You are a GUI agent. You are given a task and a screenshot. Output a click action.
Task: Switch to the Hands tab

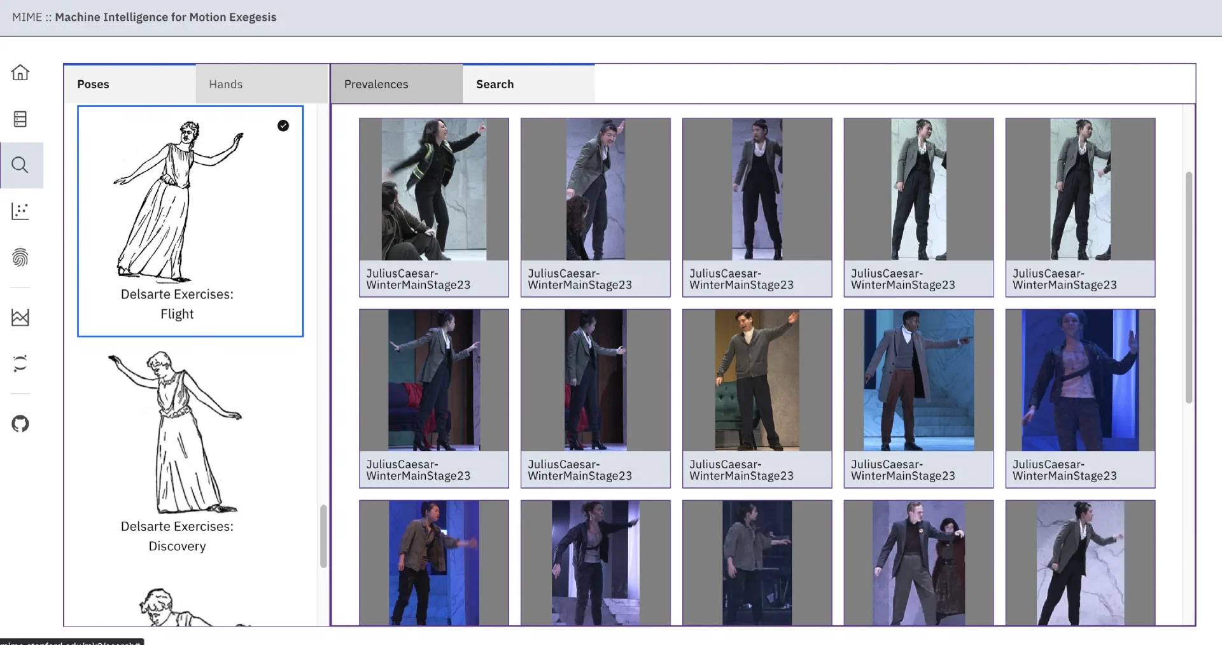click(x=262, y=84)
